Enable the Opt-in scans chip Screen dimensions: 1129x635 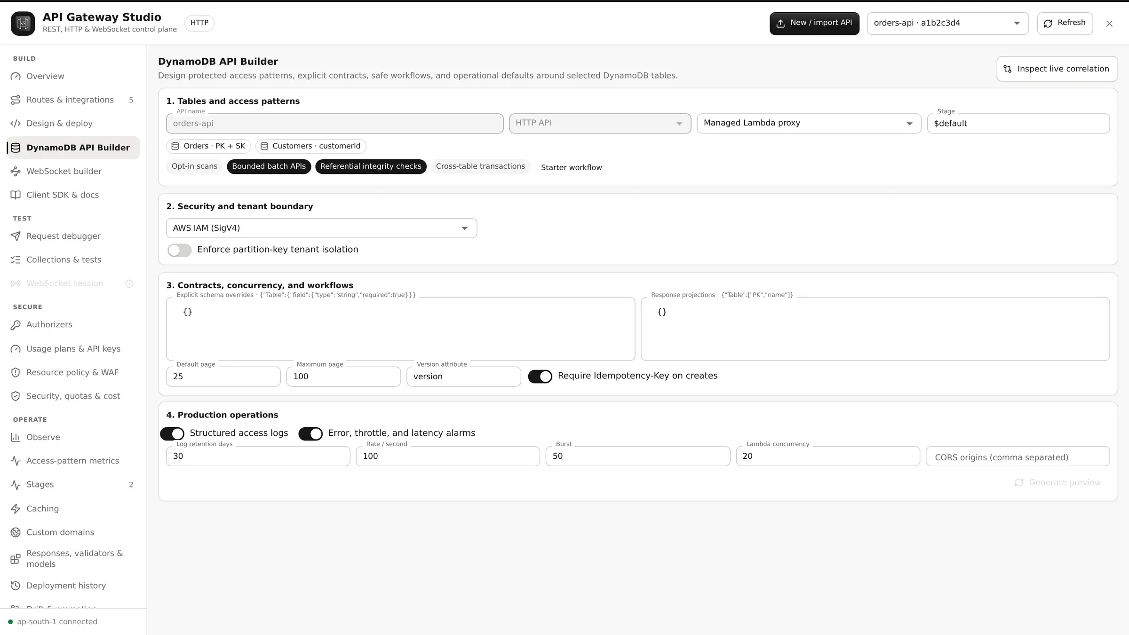click(x=194, y=166)
